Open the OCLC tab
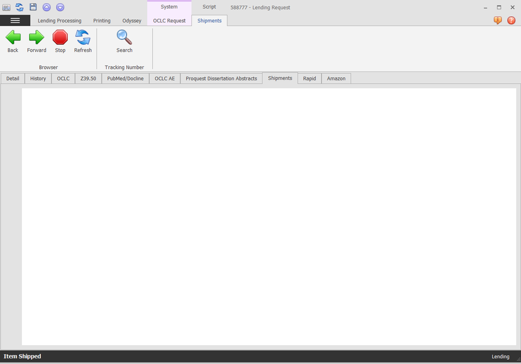 [63, 78]
